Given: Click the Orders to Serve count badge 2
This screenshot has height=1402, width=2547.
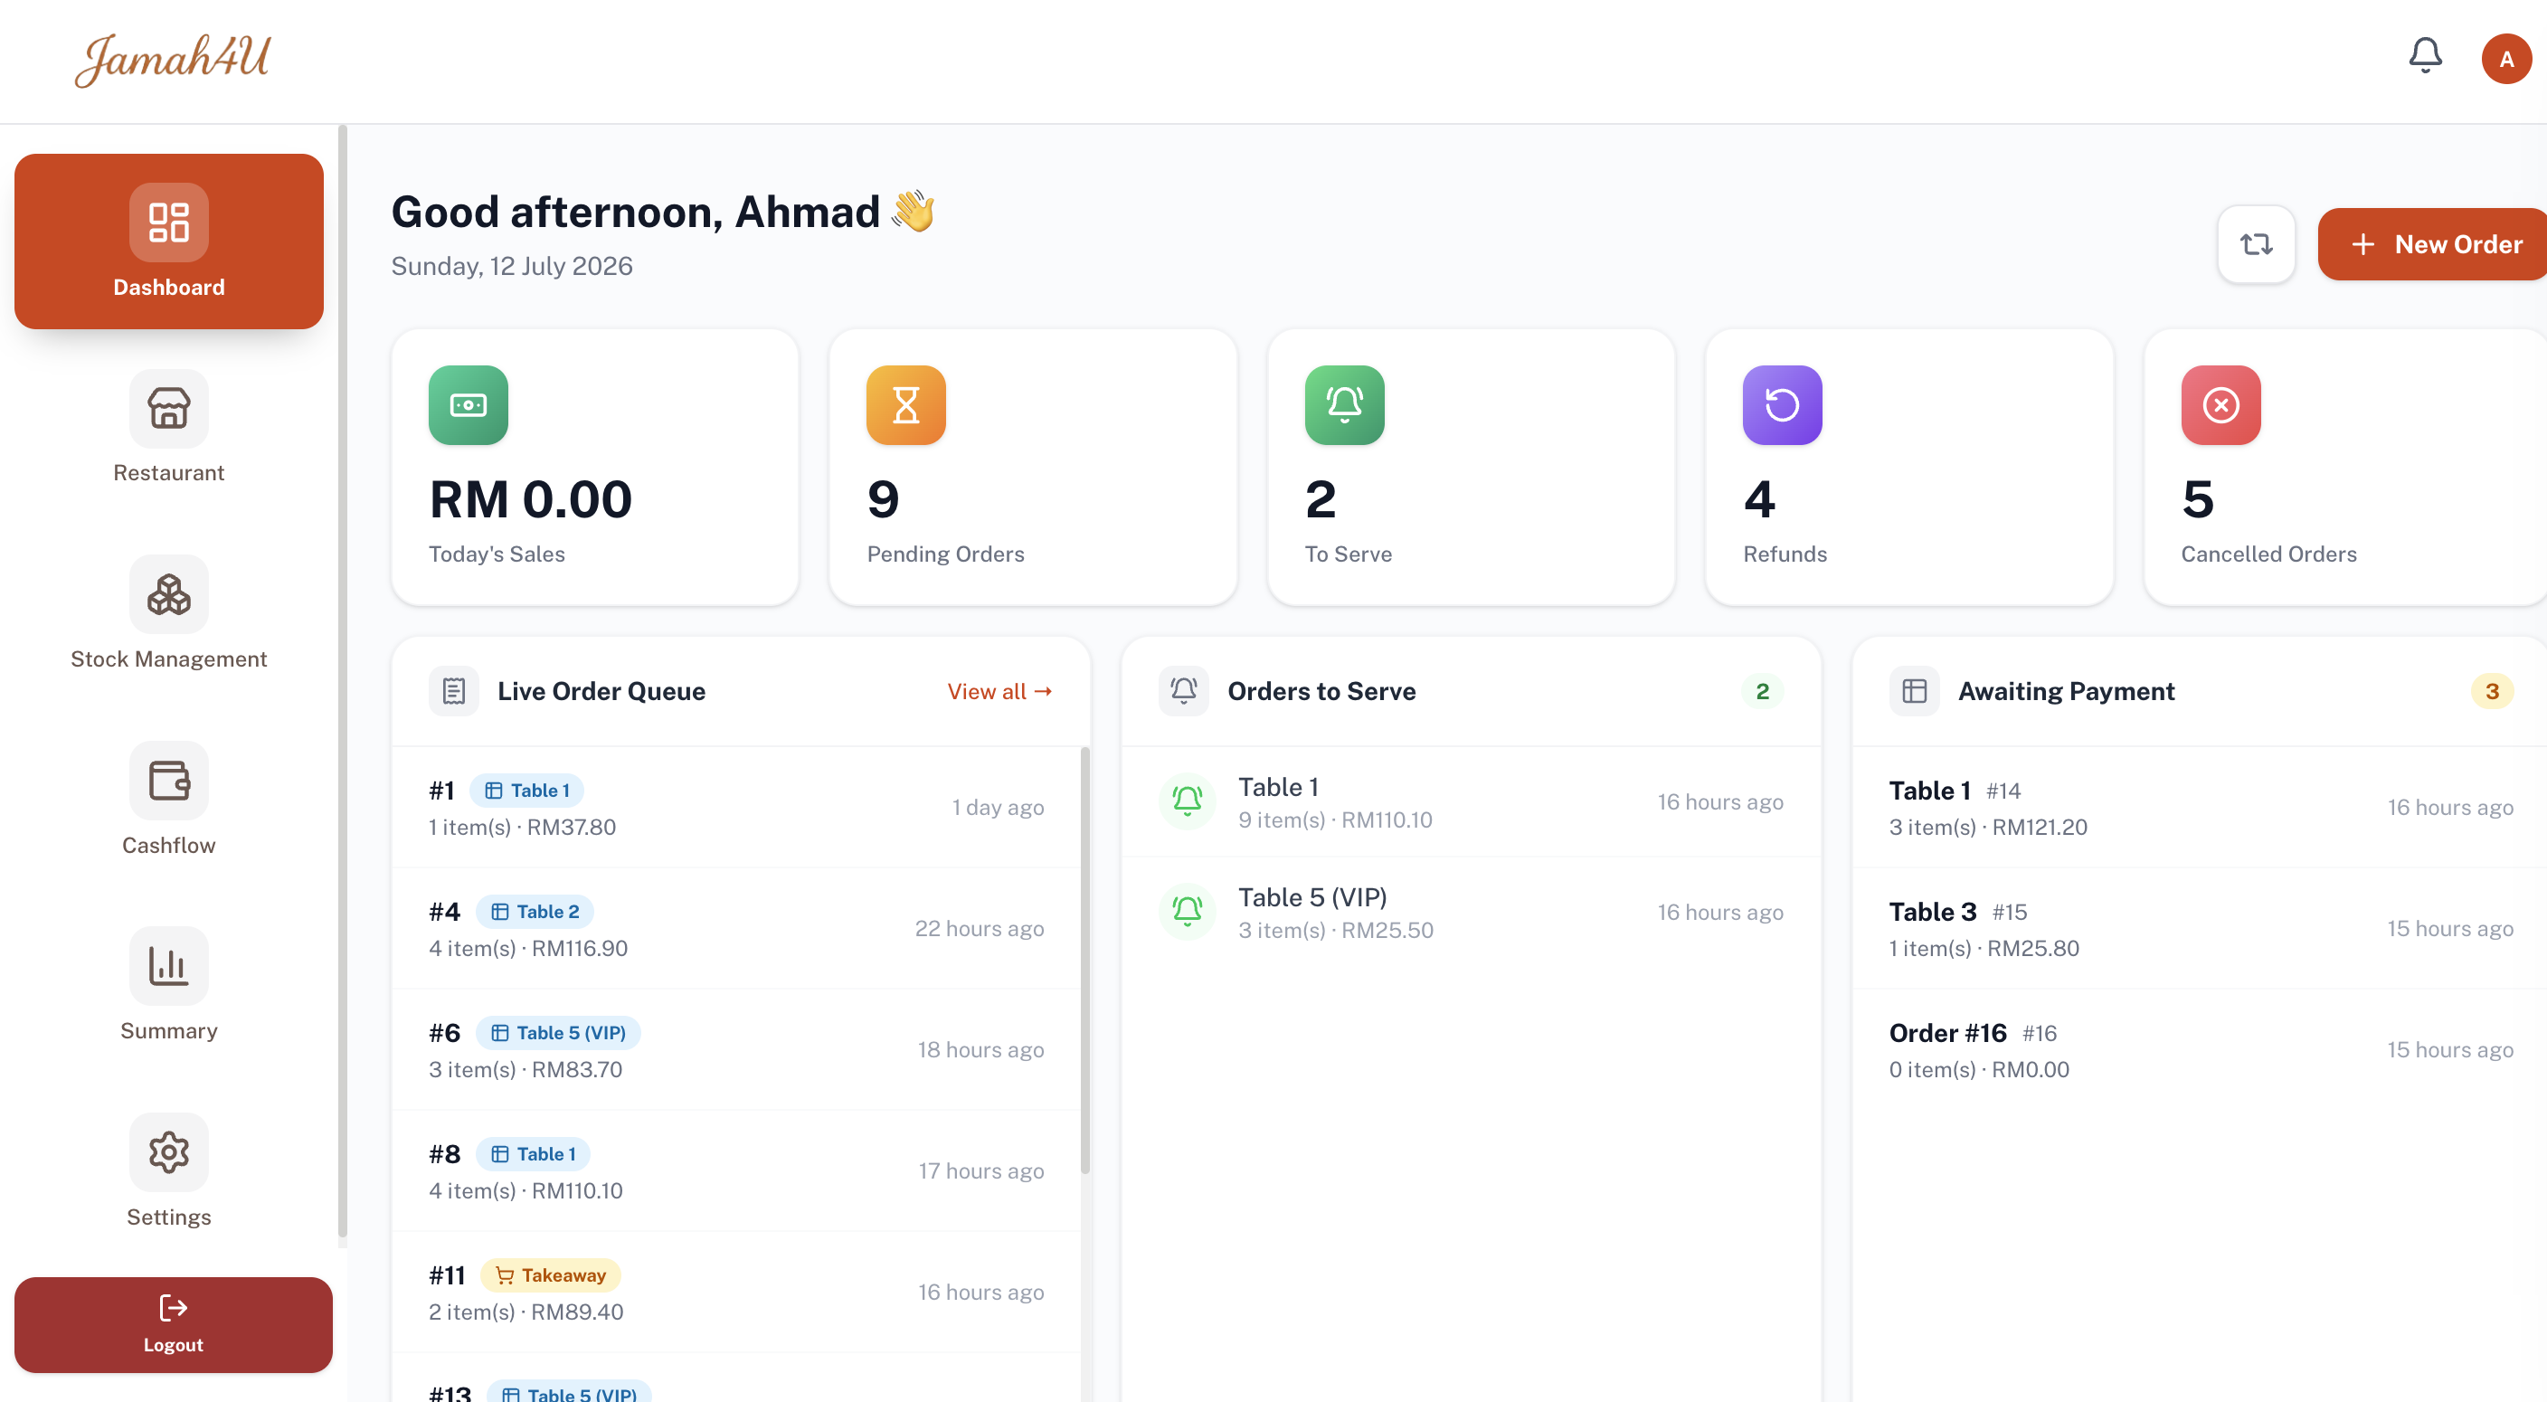Looking at the screenshot, I should [x=1763, y=691].
